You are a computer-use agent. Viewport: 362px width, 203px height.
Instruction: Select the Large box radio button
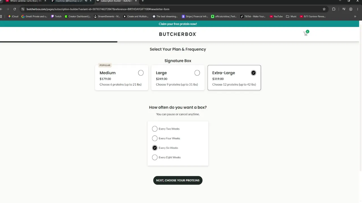point(197,73)
